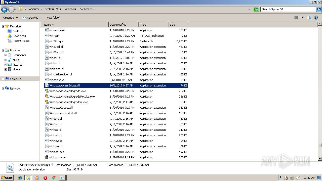
Task: Open the Recent pages dropdown arrow
Action: click(16, 10)
